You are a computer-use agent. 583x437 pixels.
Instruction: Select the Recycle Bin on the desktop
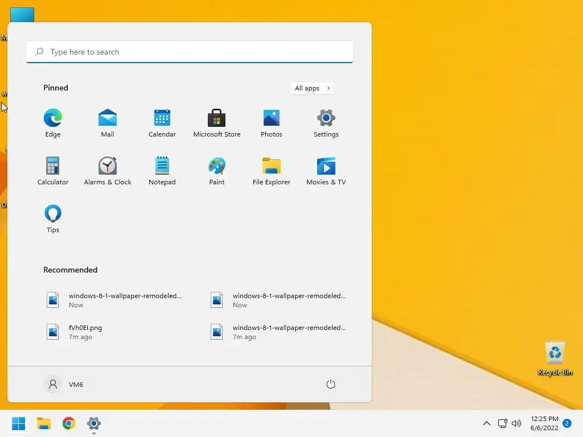coord(555,358)
